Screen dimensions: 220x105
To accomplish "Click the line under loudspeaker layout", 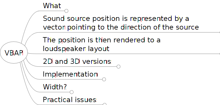I will 126,54.
